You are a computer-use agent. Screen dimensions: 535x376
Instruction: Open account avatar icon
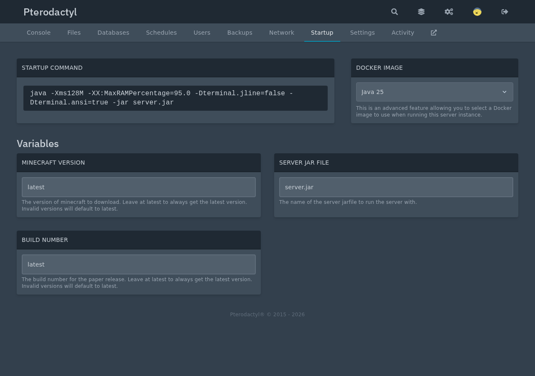click(x=477, y=12)
